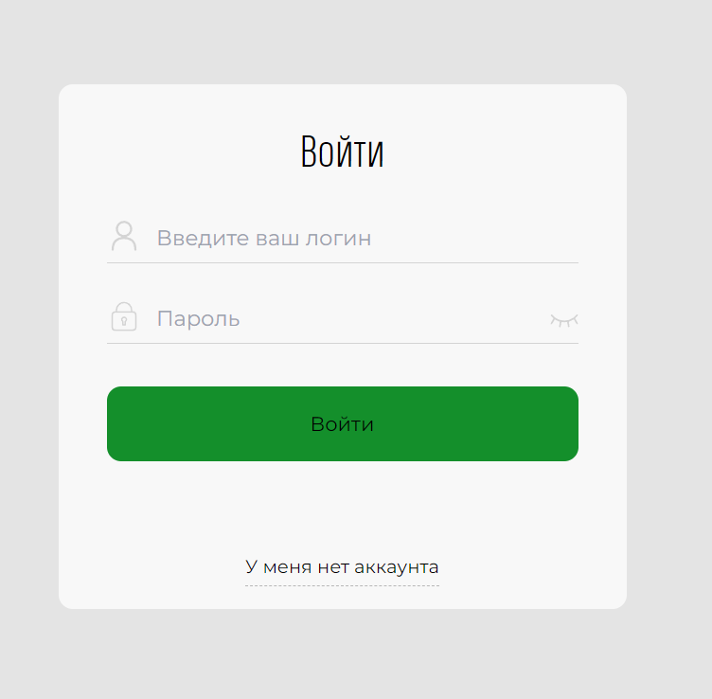This screenshot has width=712, height=699.
Task: Click the login placeholder text
Action: point(264,239)
